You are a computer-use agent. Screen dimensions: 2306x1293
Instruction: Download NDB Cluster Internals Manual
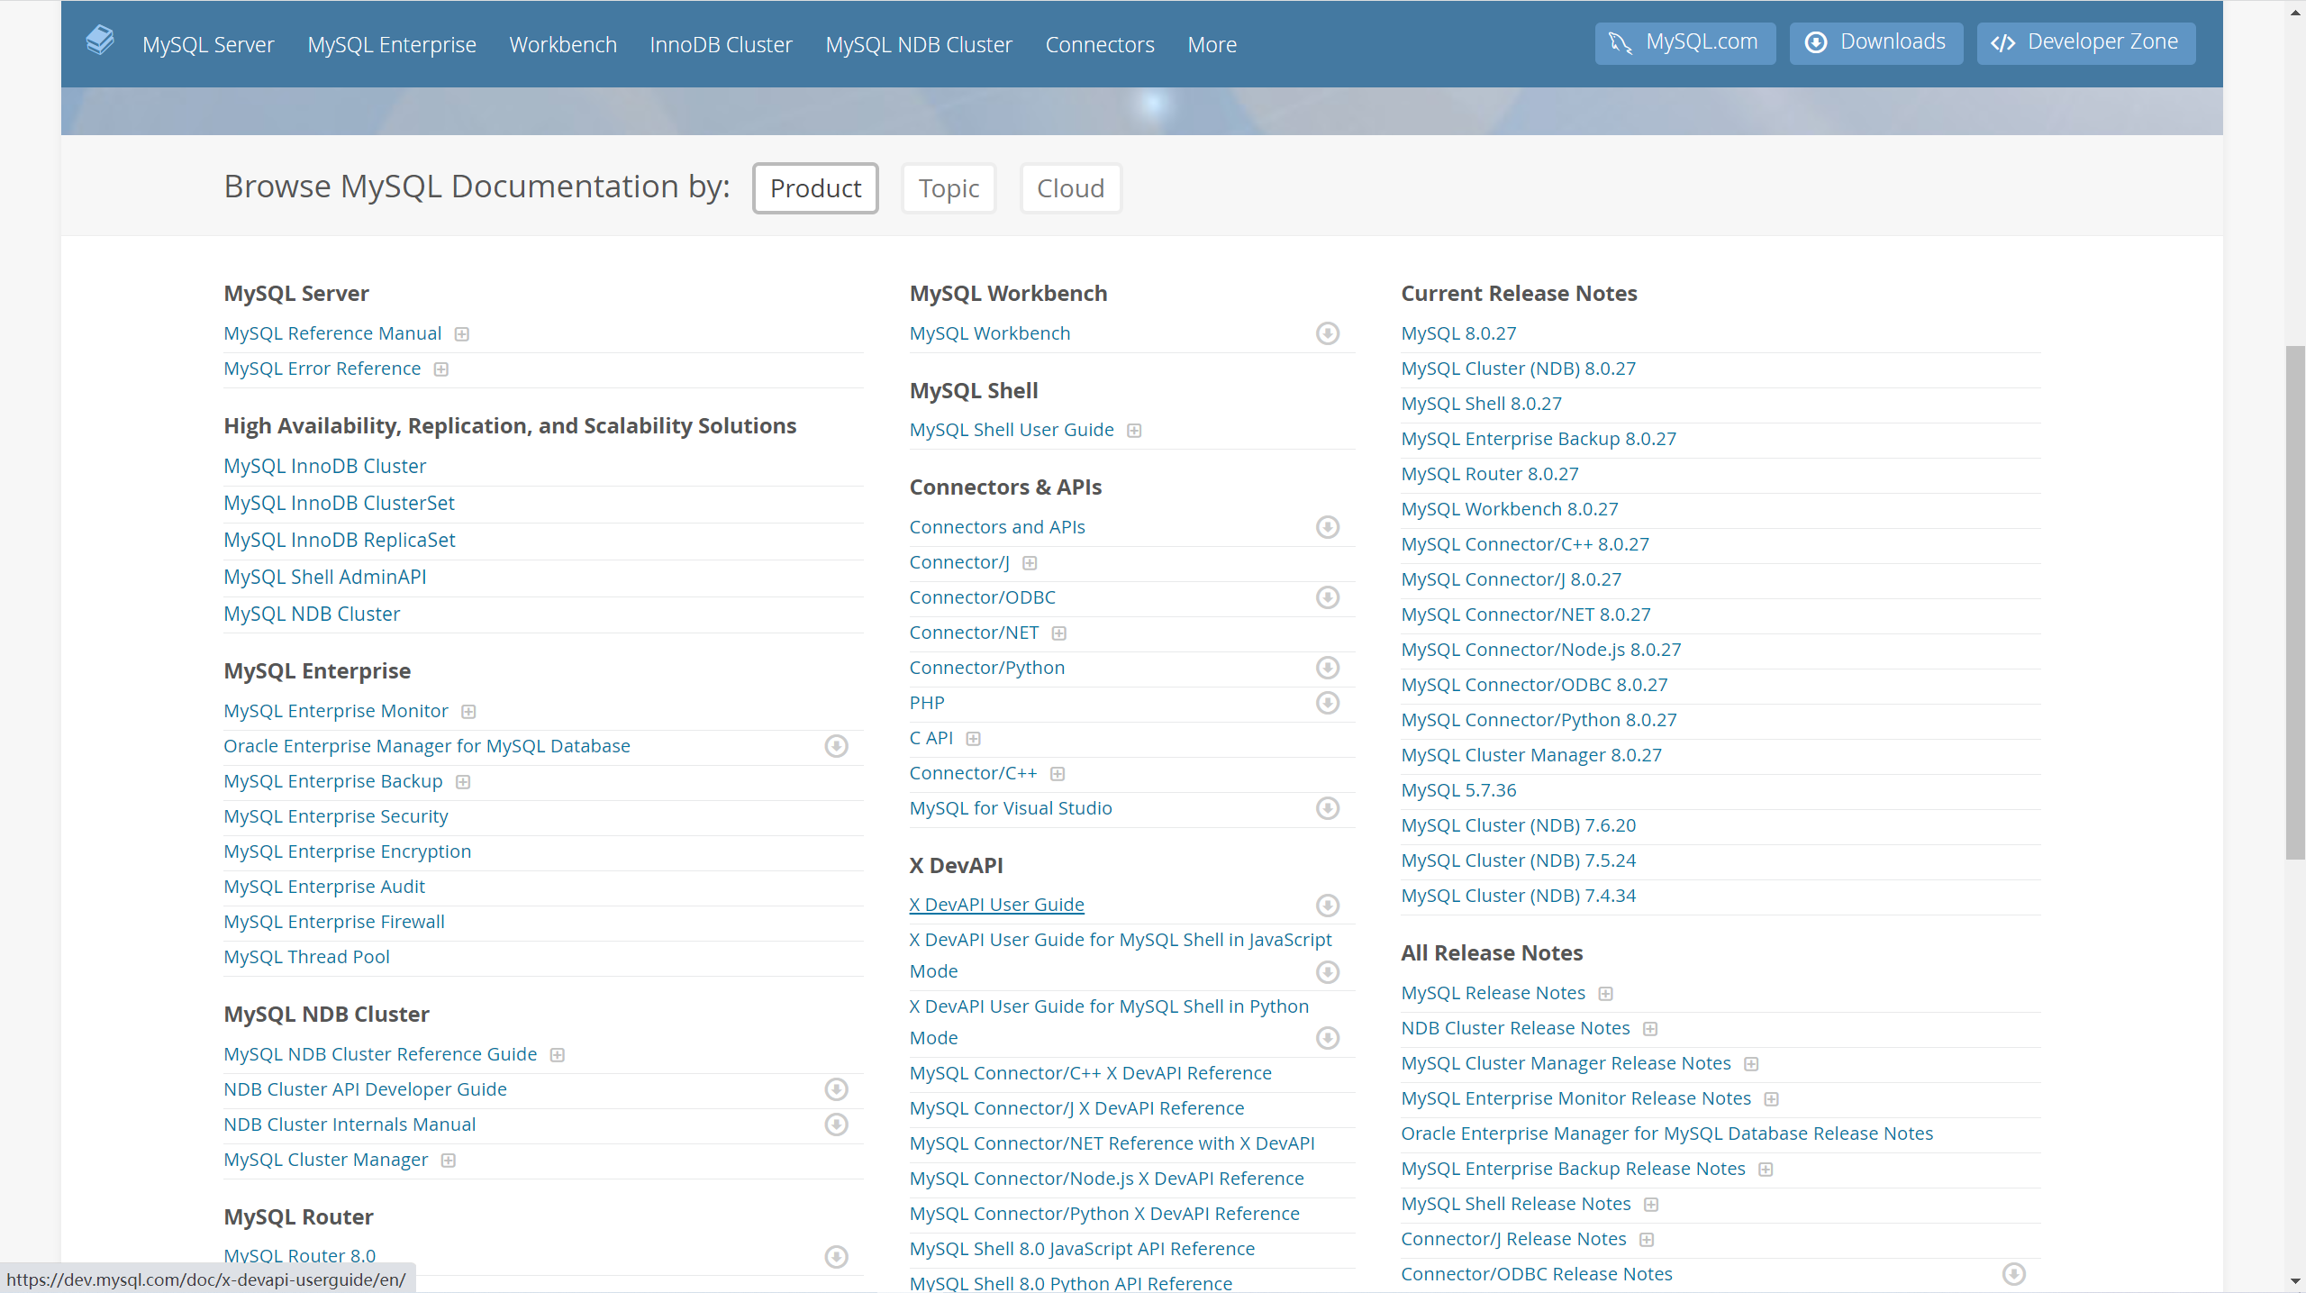[837, 1125]
